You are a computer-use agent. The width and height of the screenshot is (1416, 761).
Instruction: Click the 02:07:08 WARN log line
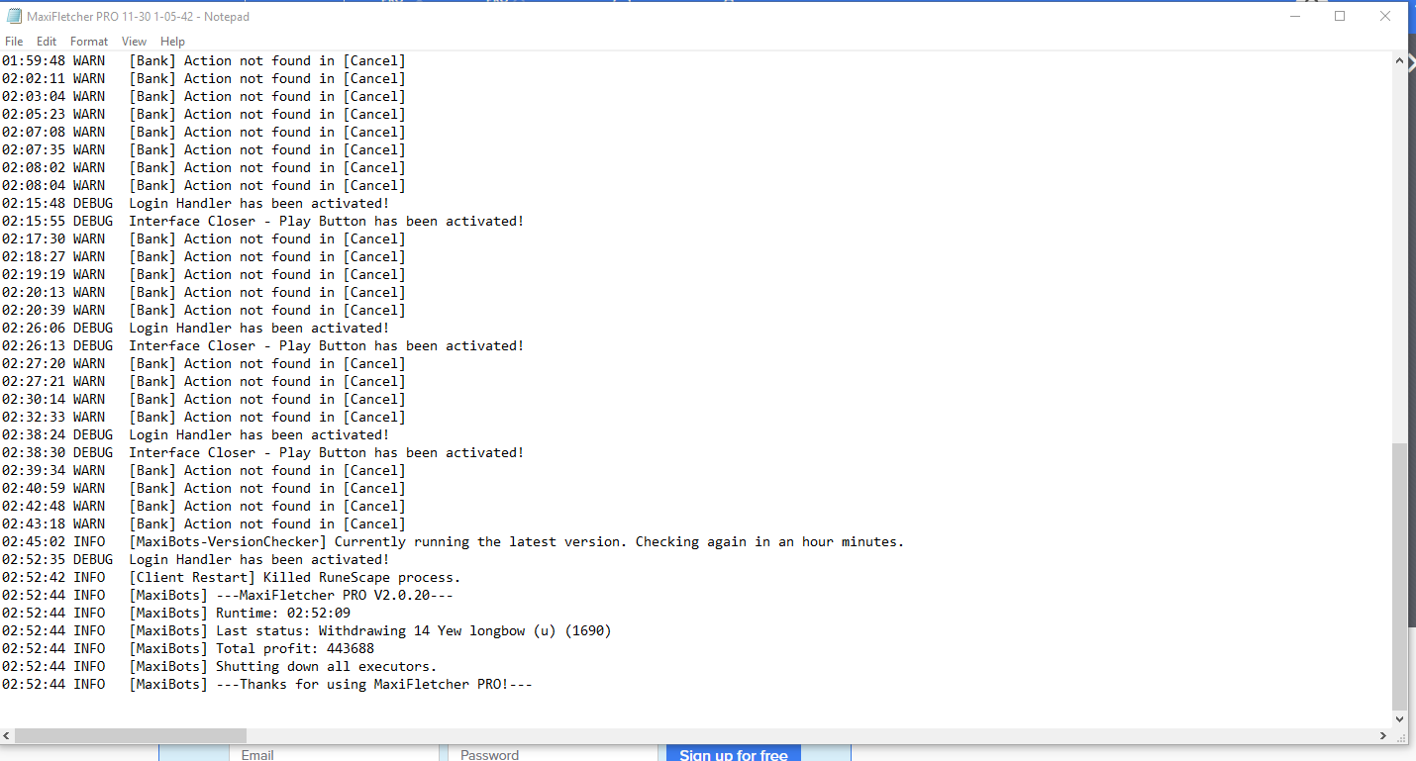[x=204, y=132]
